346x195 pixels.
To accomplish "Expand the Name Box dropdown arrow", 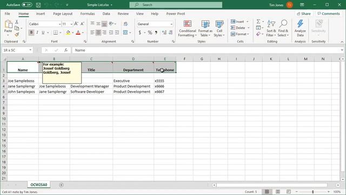I will [30, 50].
